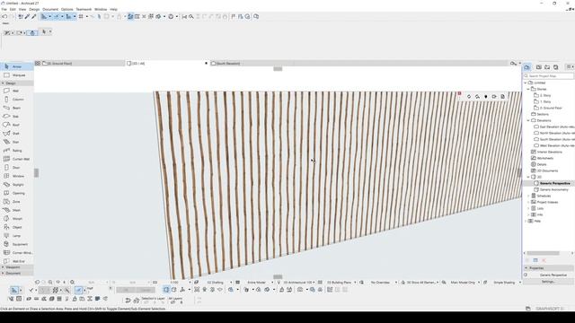The image size is (575, 323).
Task: Select Generic Perspective in navigator
Action: (x=555, y=183)
